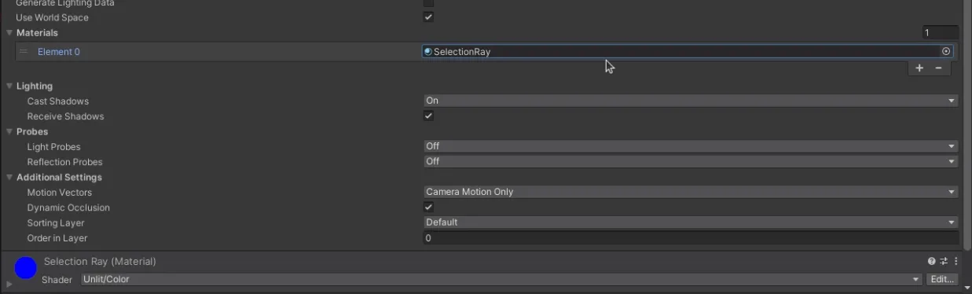Click the Shader label

(57, 280)
